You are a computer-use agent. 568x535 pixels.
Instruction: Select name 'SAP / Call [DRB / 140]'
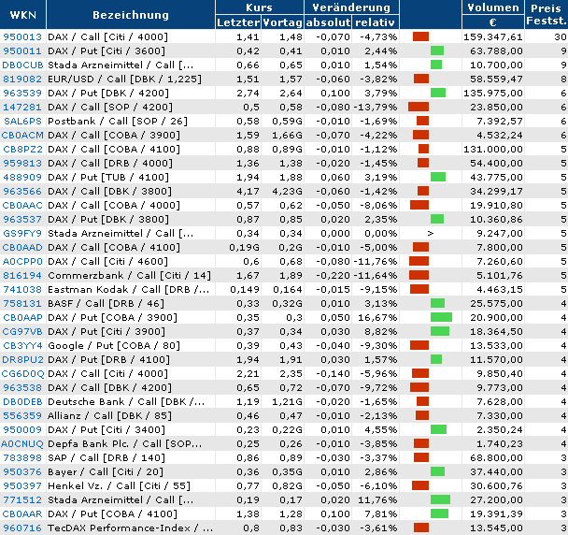(x=106, y=457)
